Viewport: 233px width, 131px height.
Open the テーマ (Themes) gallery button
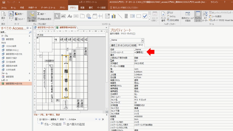(11, 16)
